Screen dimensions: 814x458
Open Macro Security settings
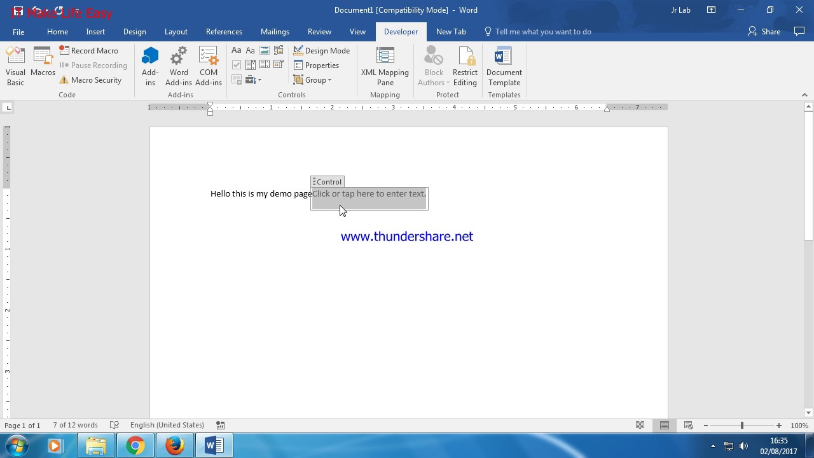[90, 80]
